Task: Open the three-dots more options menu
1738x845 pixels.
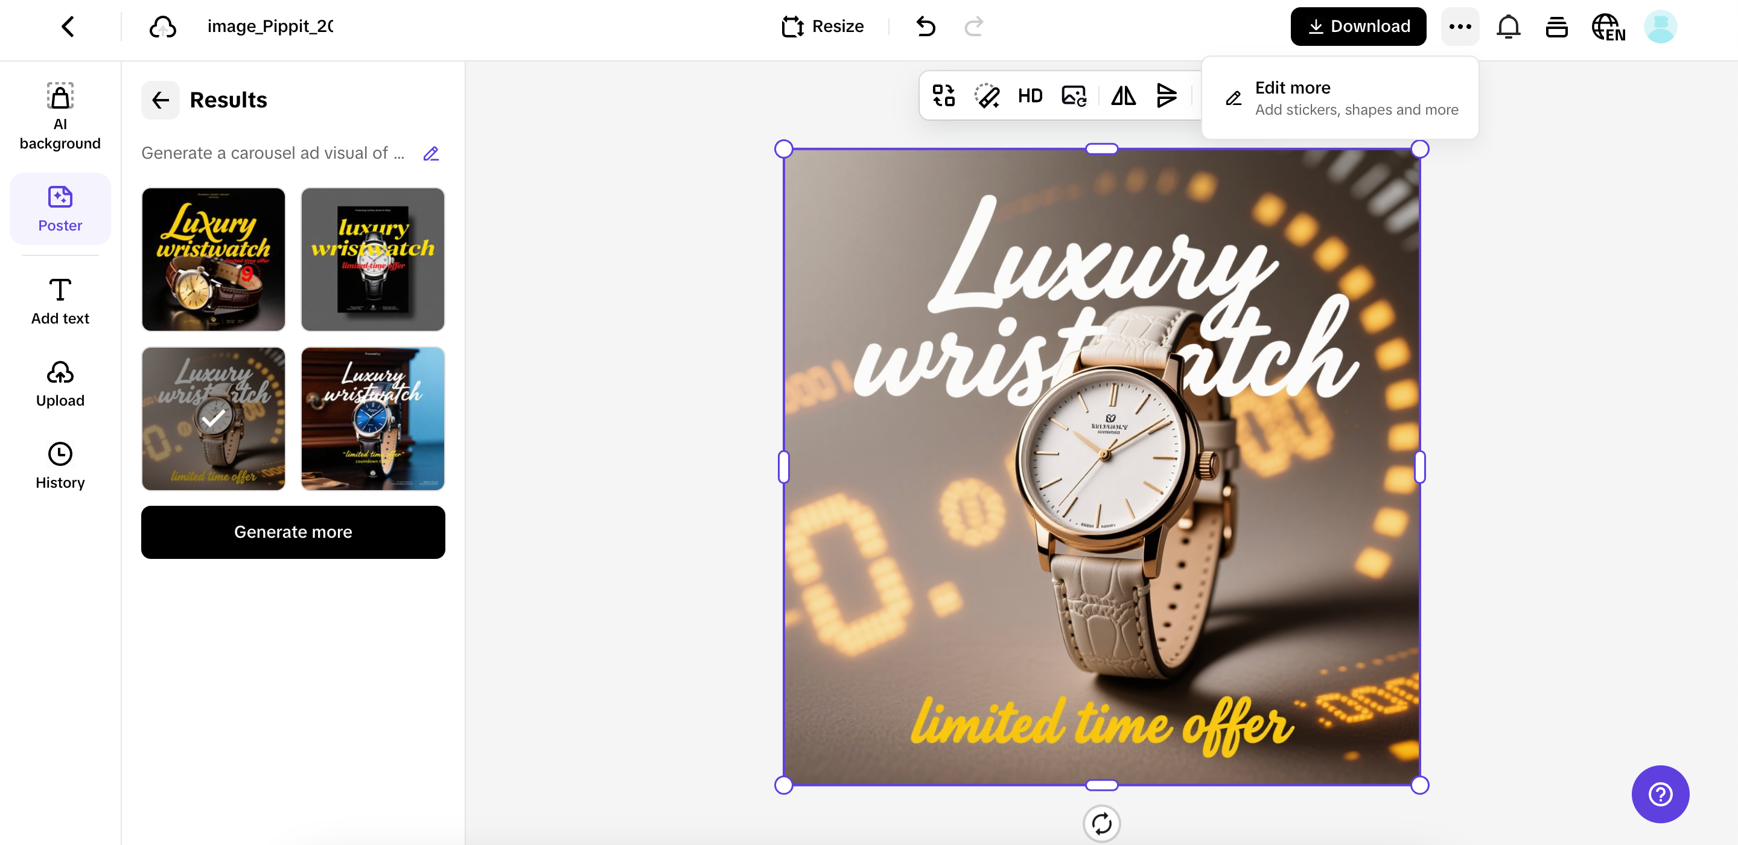Action: point(1460,27)
